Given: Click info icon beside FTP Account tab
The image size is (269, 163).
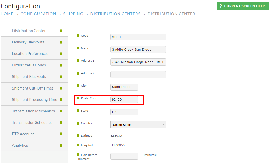Looking at the screenshot, I should coord(61,134).
